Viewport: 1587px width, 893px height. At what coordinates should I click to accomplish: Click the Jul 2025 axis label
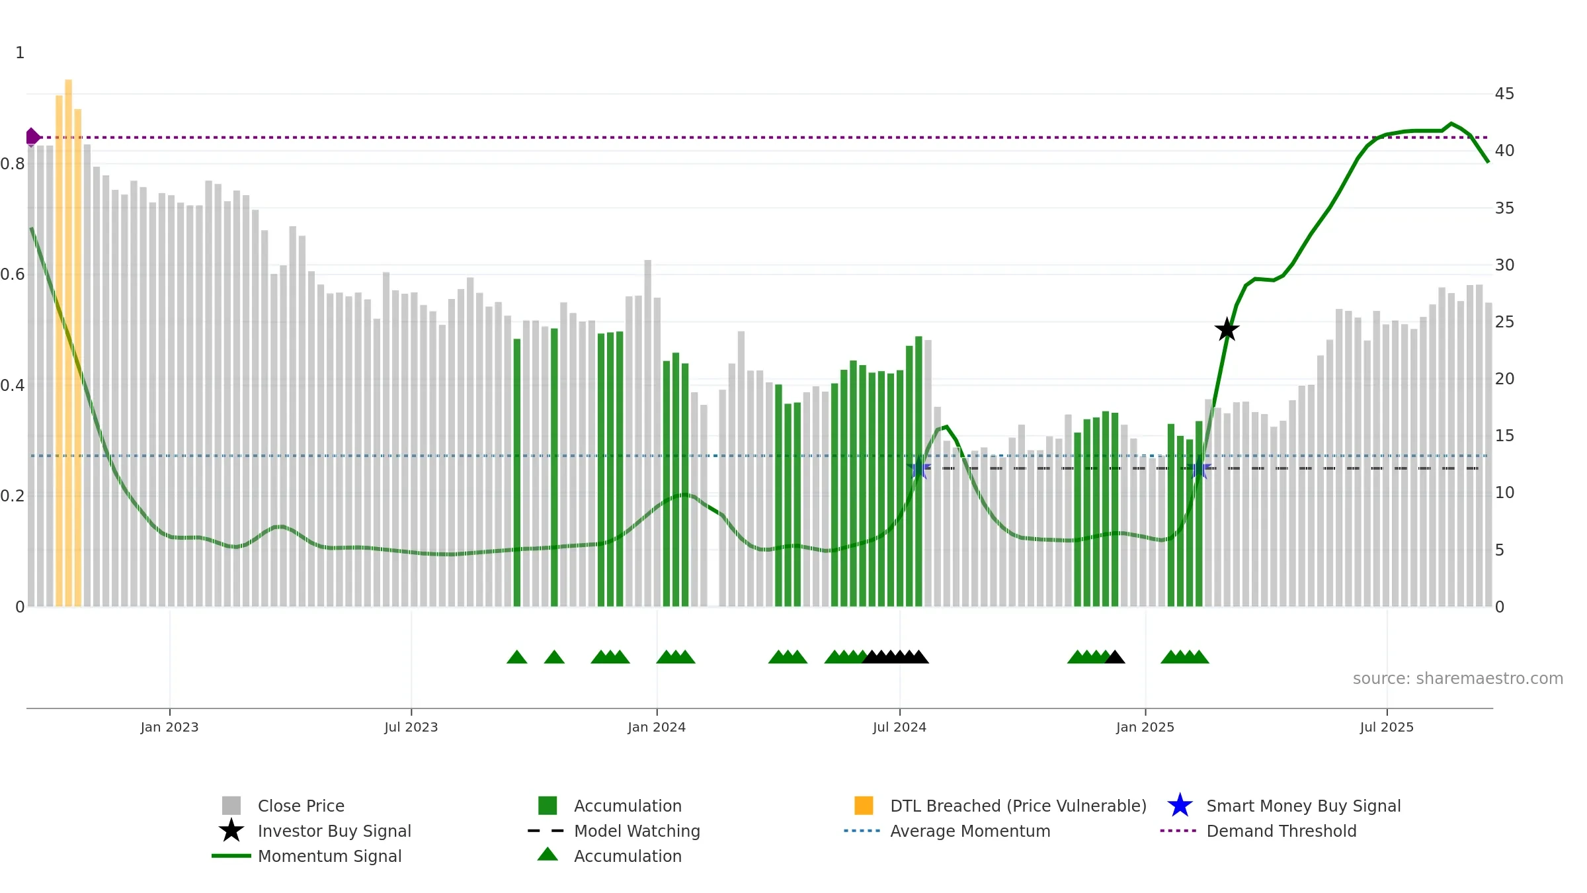tap(1387, 728)
